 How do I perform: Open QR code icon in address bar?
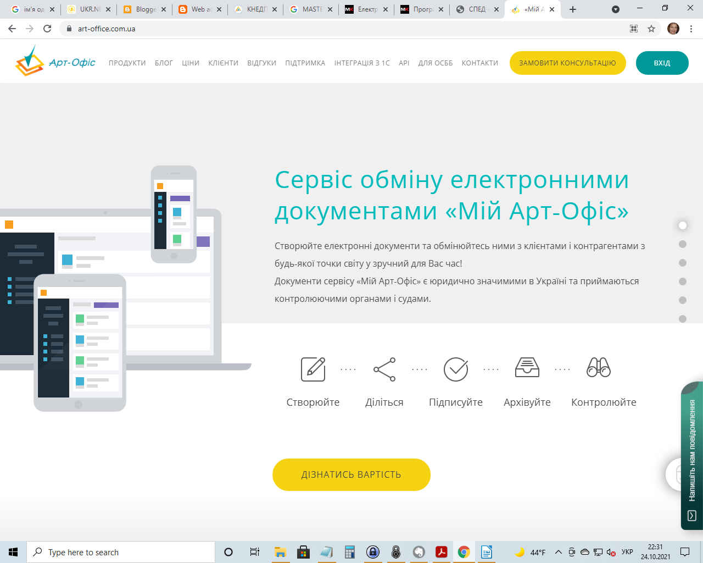pyautogui.click(x=634, y=29)
